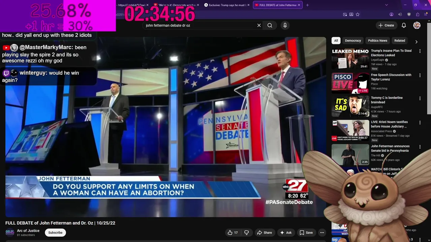431x242 pixels.
Task: Open Leaked Memo video thumbnail
Action: (x=350, y=58)
